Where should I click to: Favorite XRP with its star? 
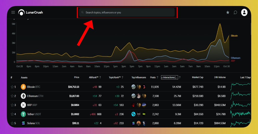pos(12,105)
